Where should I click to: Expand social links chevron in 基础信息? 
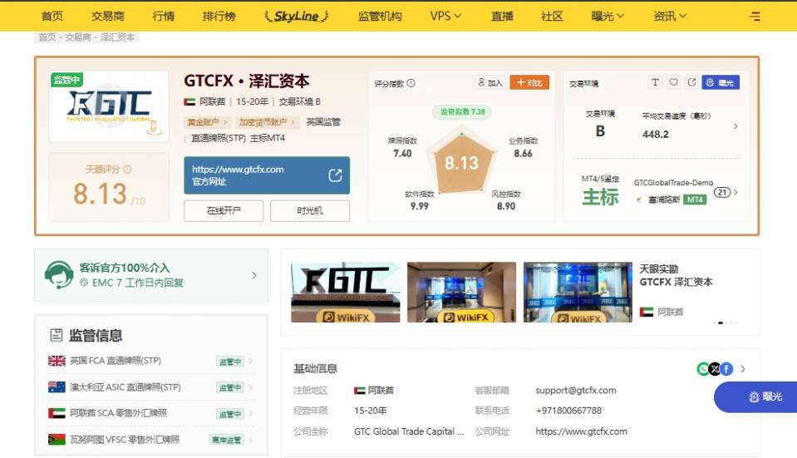(743, 368)
